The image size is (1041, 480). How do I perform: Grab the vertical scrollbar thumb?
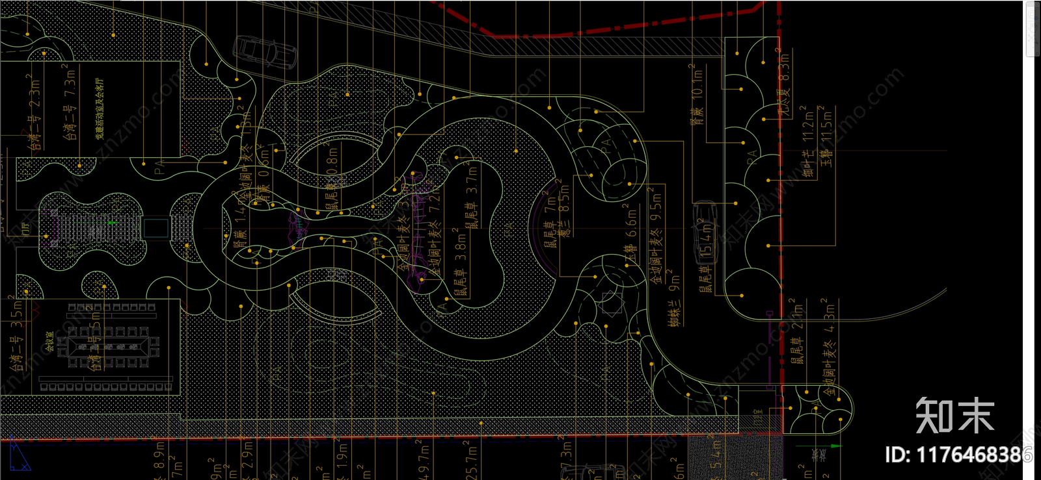click(x=1033, y=29)
